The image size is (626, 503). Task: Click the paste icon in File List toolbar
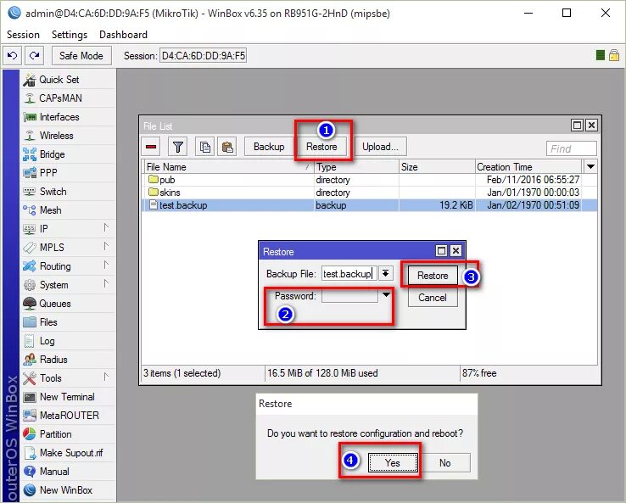(x=227, y=147)
